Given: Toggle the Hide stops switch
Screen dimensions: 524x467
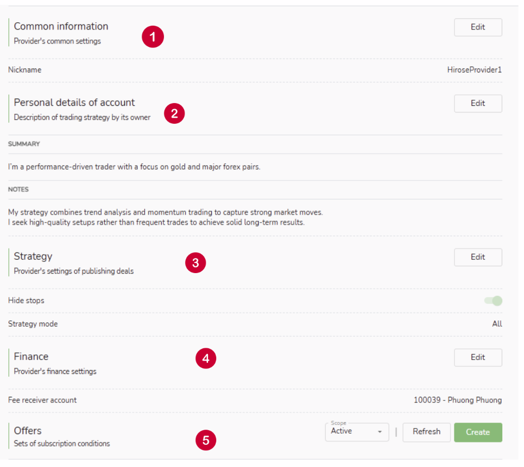Looking at the screenshot, I should click(x=493, y=301).
